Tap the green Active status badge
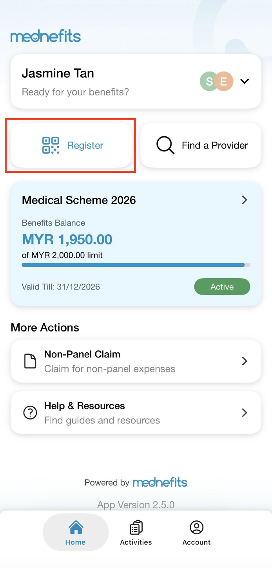The width and height of the screenshot is (272, 568). coord(222,287)
